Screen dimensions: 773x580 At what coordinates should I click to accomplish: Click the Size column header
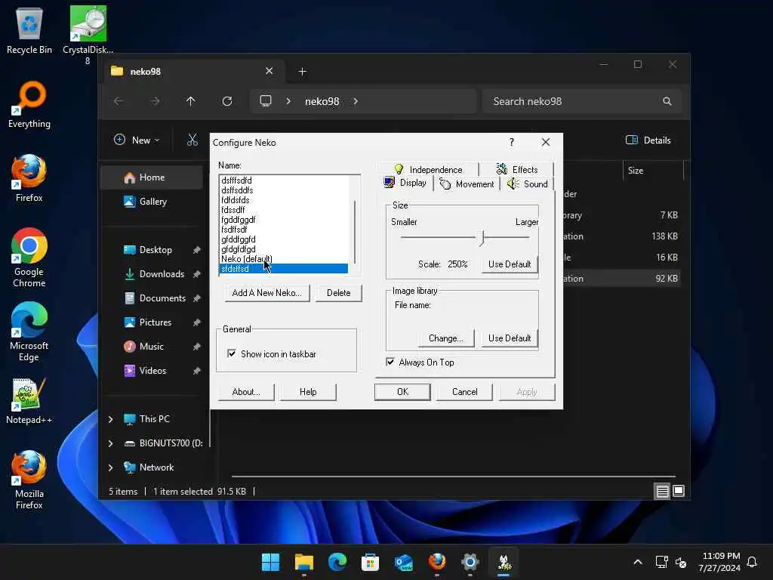(x=653, y=171)
